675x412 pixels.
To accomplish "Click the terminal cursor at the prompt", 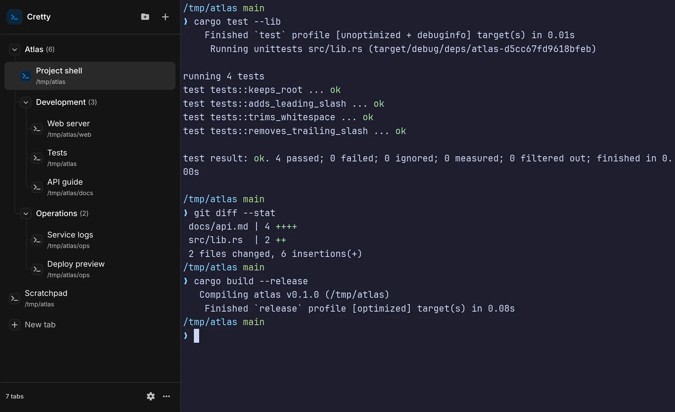I will click(x=196, y=336).
